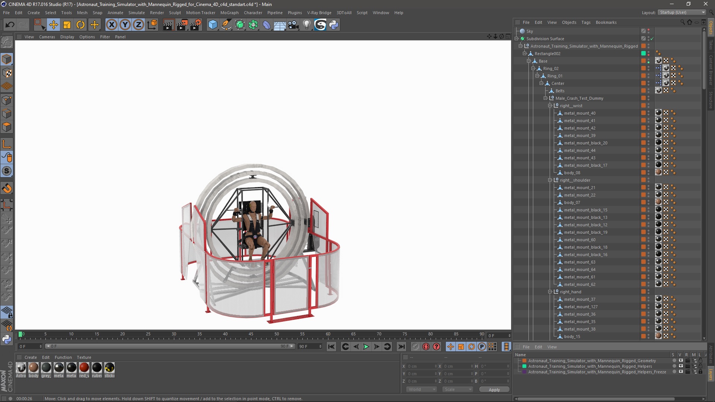Screen dimensions: 715x402
Task: Select the metal_mount_black_20 object
Action: [x=585, y=143]
